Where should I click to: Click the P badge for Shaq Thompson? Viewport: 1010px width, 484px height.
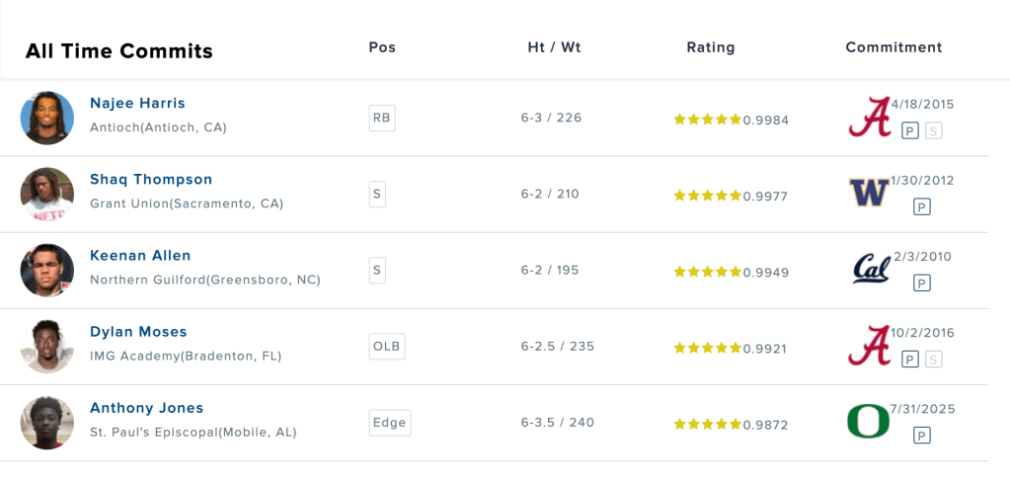coord(921,206)
